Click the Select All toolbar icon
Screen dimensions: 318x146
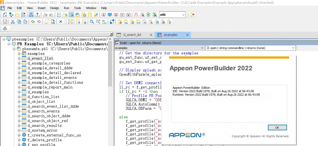(70, 22)
